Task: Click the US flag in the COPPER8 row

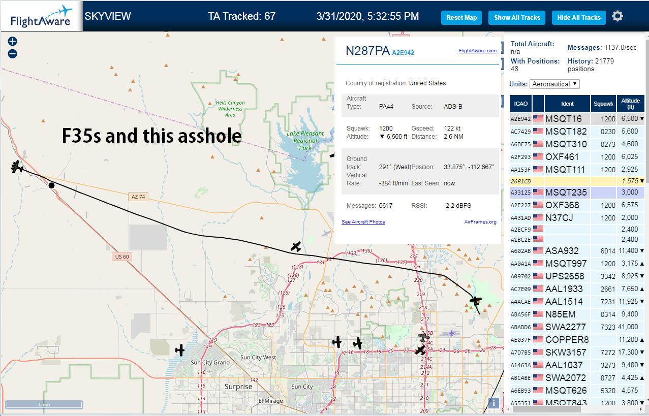Action: [538, 340]
